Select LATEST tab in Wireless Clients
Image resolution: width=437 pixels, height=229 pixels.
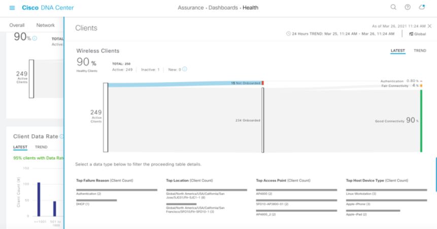tap(397, 51)
